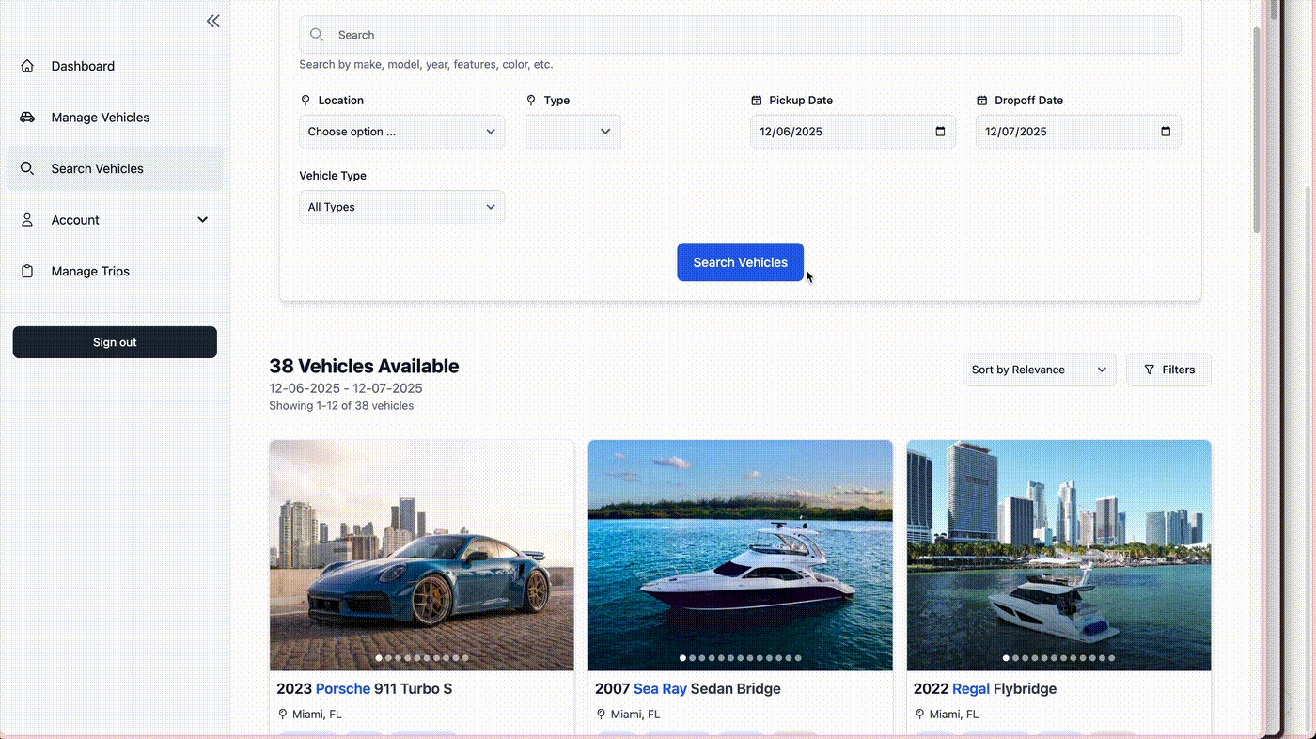Image resolution: width=1316 pixels, height=739 pixels.
Task: Click the magnifier icon in search bar
Action: coord(318,35)
